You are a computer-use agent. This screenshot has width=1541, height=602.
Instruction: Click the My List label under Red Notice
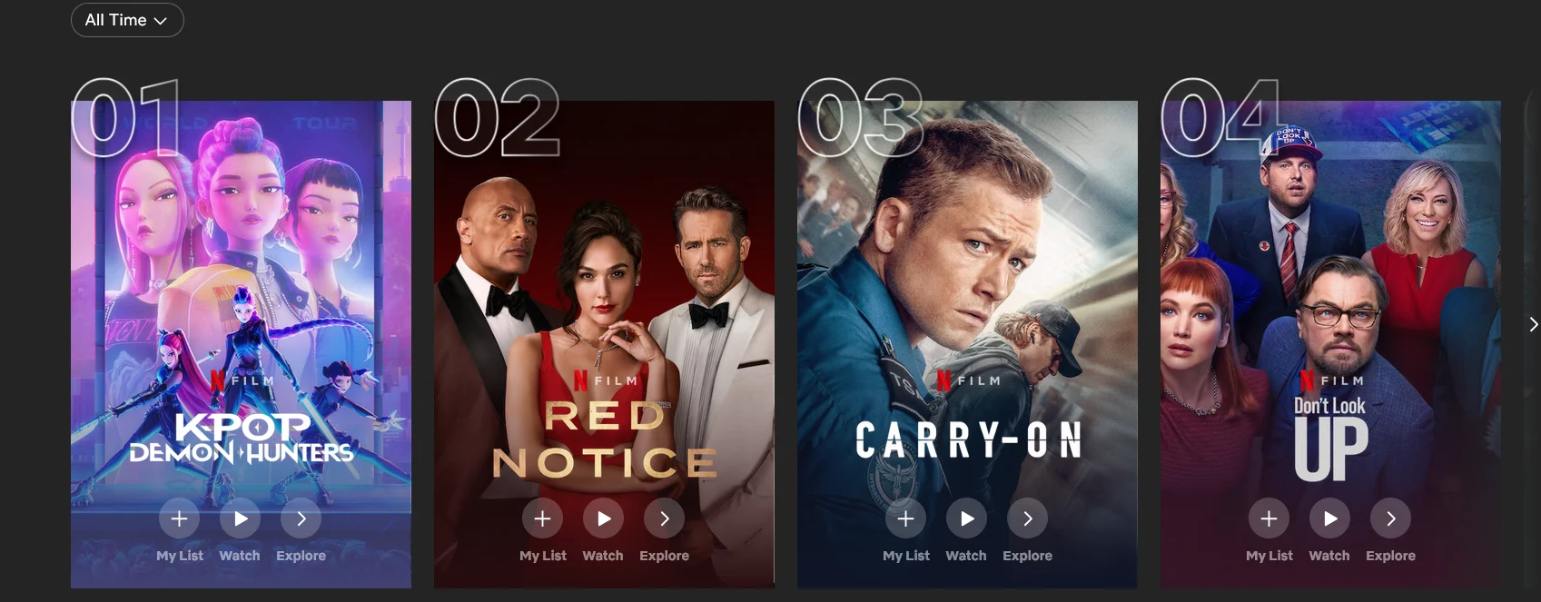(543, 556)
